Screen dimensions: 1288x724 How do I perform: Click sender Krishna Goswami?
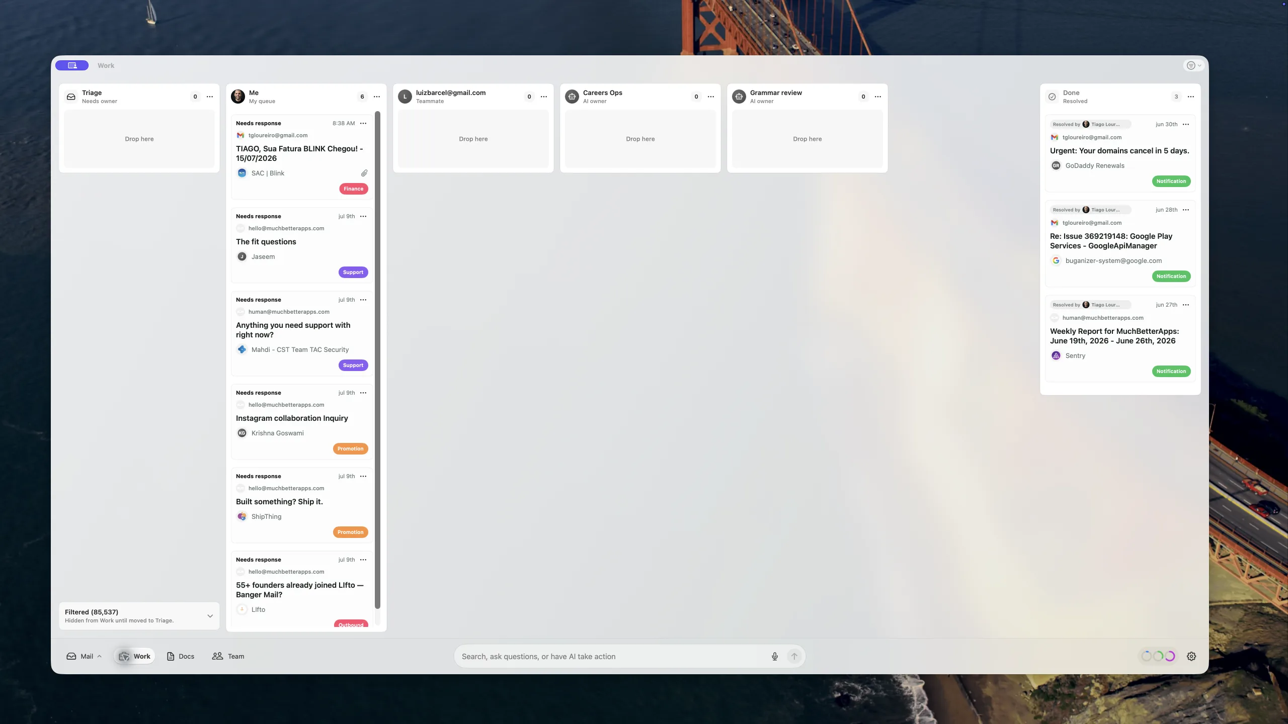click(277, 433)
